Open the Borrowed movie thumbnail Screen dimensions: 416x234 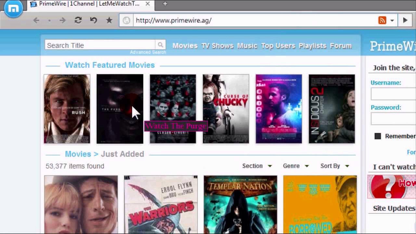(x=320, y=205)
